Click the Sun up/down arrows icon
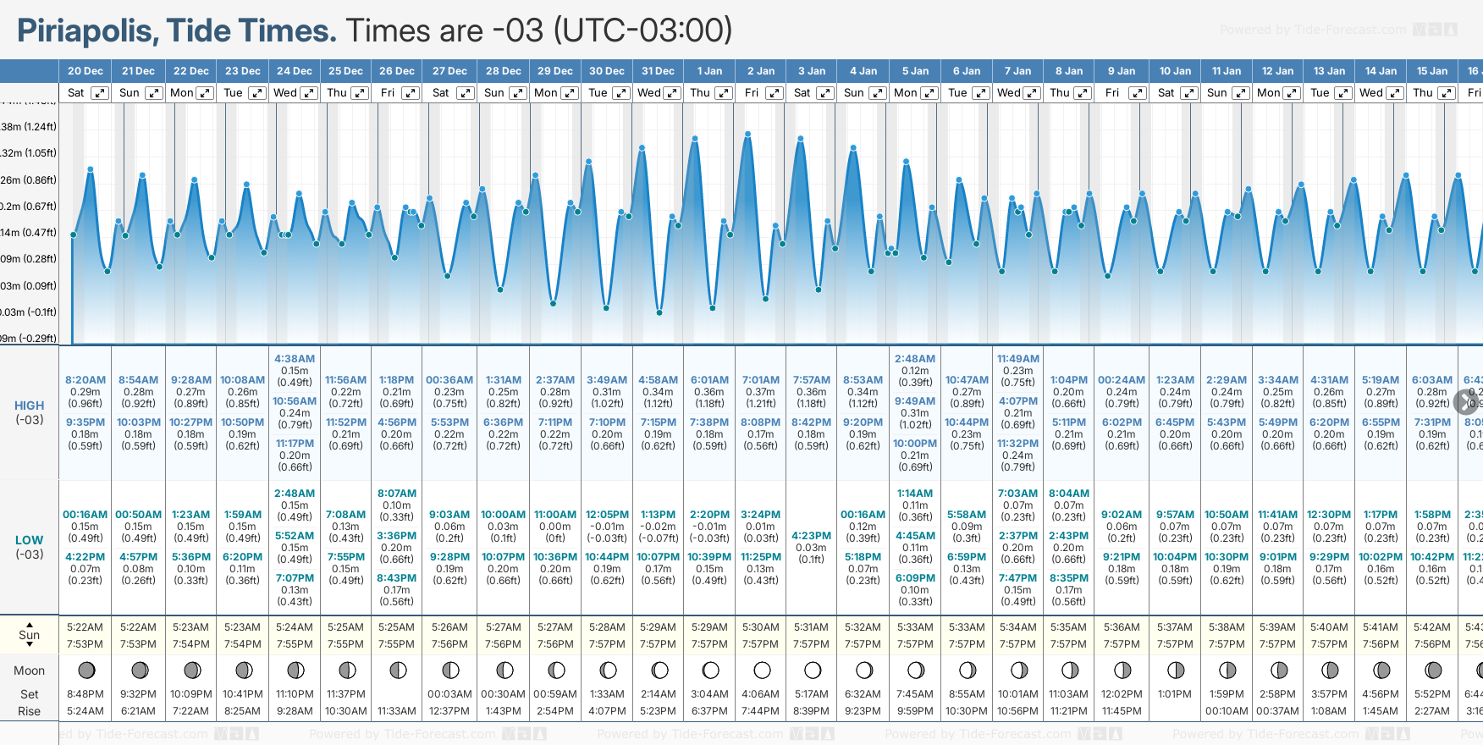1483x745 pixels. click(29, 635)
